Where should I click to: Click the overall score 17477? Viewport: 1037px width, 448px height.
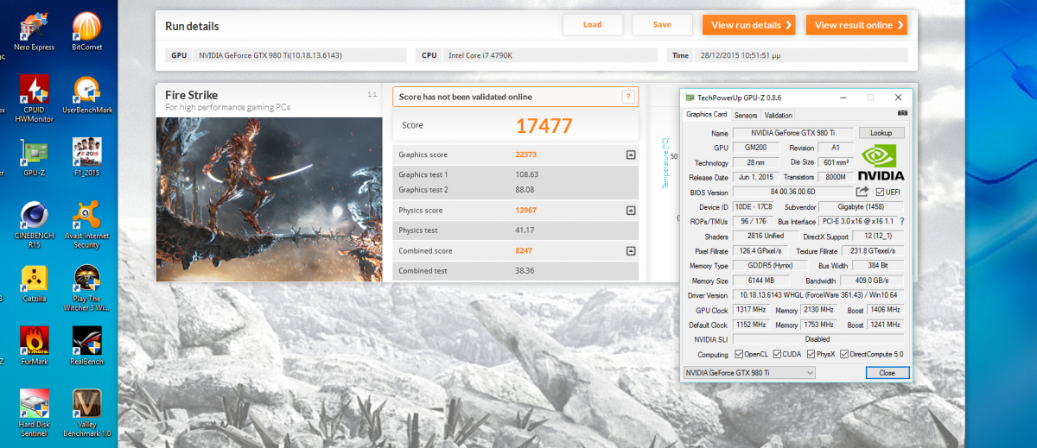[544, 126]
